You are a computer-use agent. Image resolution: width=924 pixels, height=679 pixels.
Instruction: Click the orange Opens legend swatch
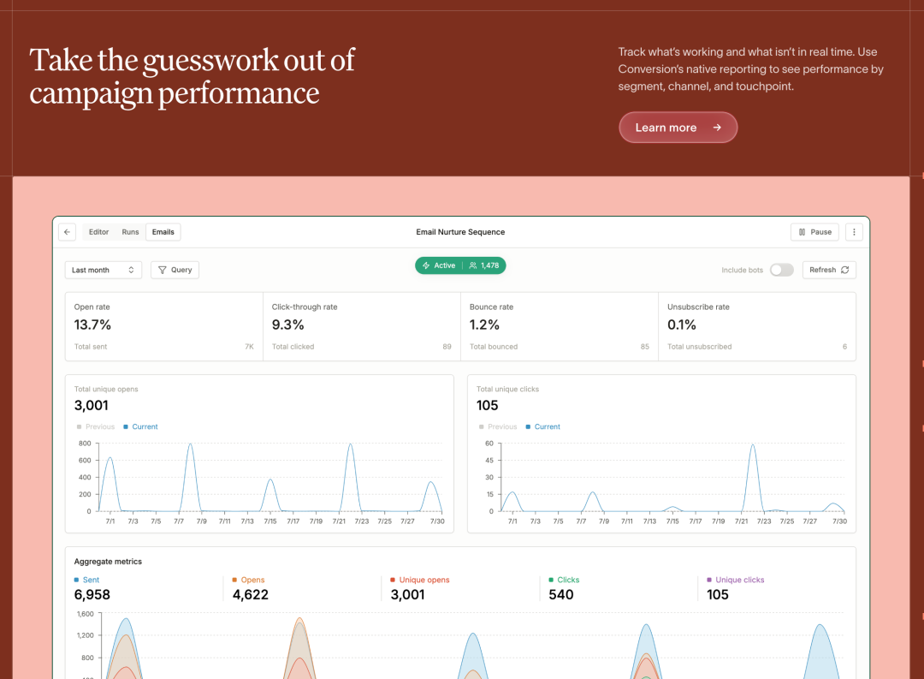click(234, 580)
